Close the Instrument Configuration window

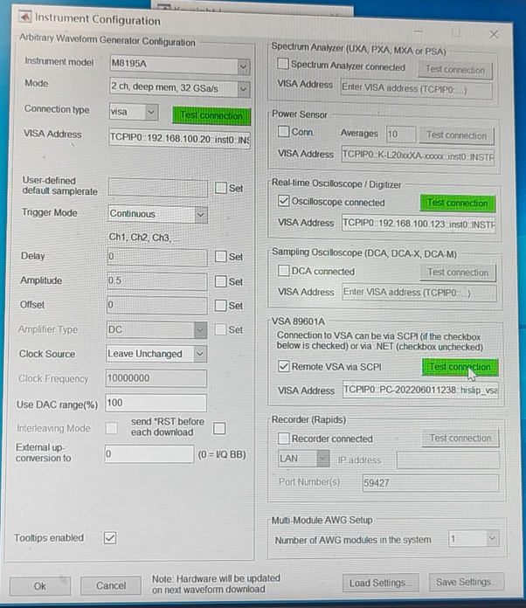[494, 34]
